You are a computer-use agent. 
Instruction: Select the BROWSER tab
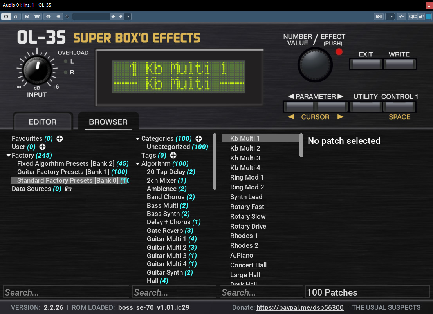108,122
